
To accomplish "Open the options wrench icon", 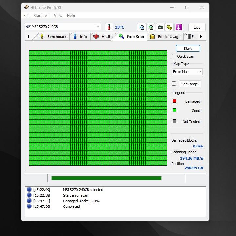I will tap(169, 27).
